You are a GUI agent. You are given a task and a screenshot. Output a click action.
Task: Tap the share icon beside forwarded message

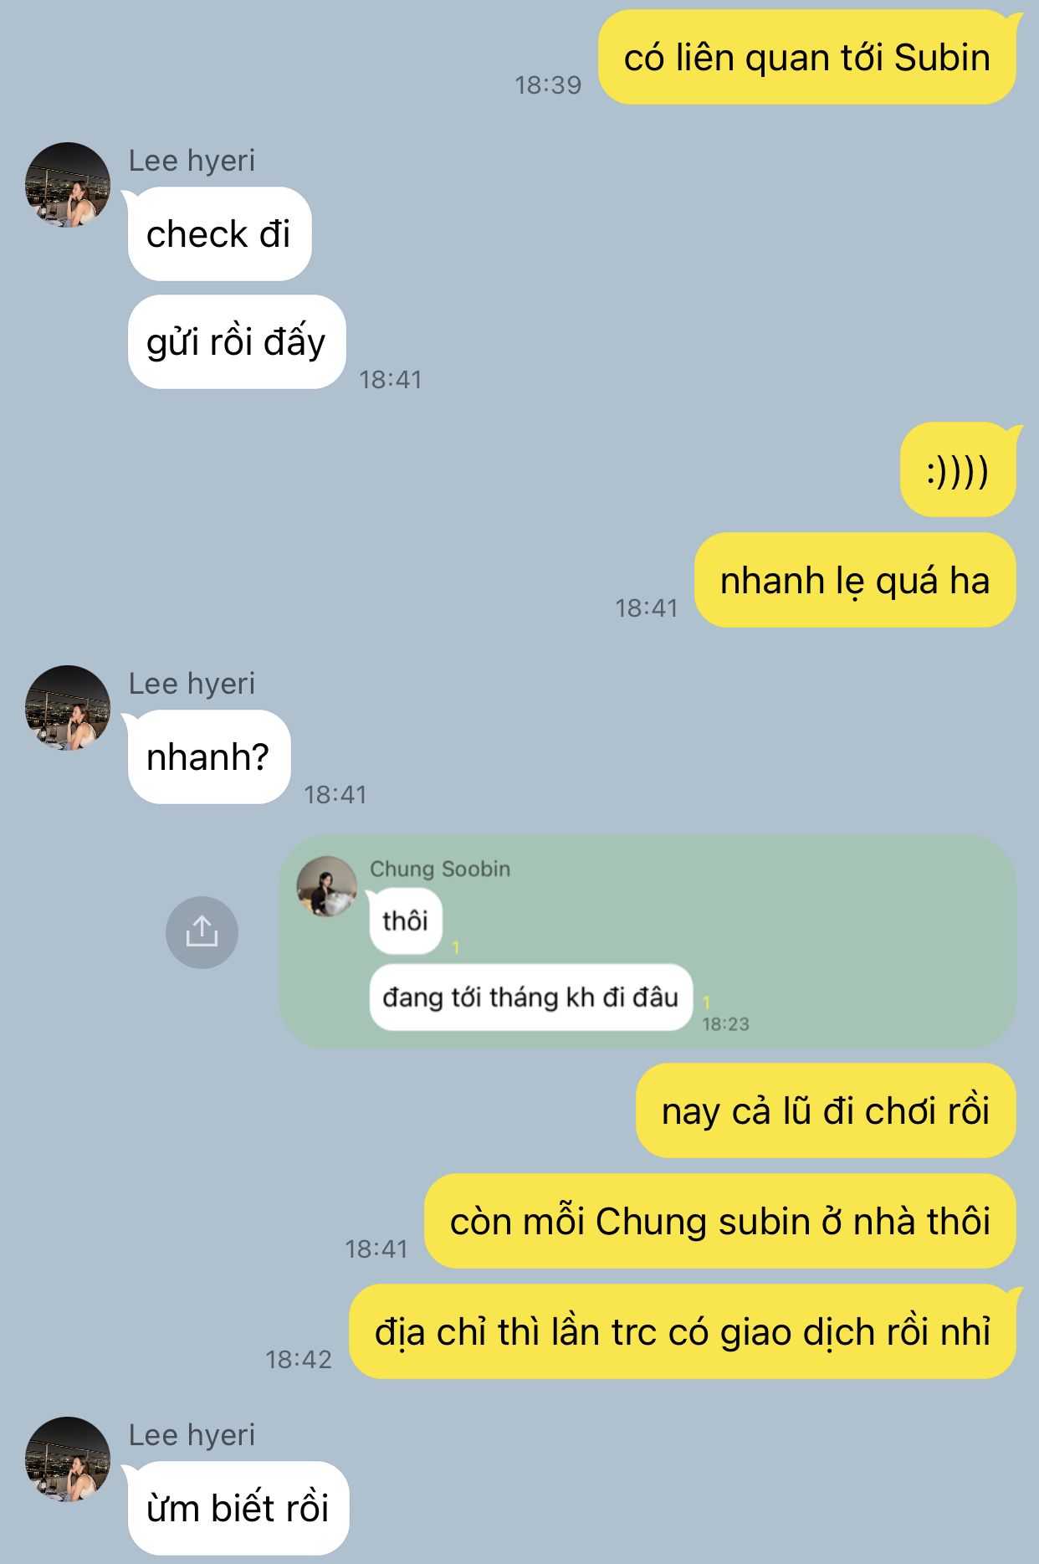click(x=202, y=932)
